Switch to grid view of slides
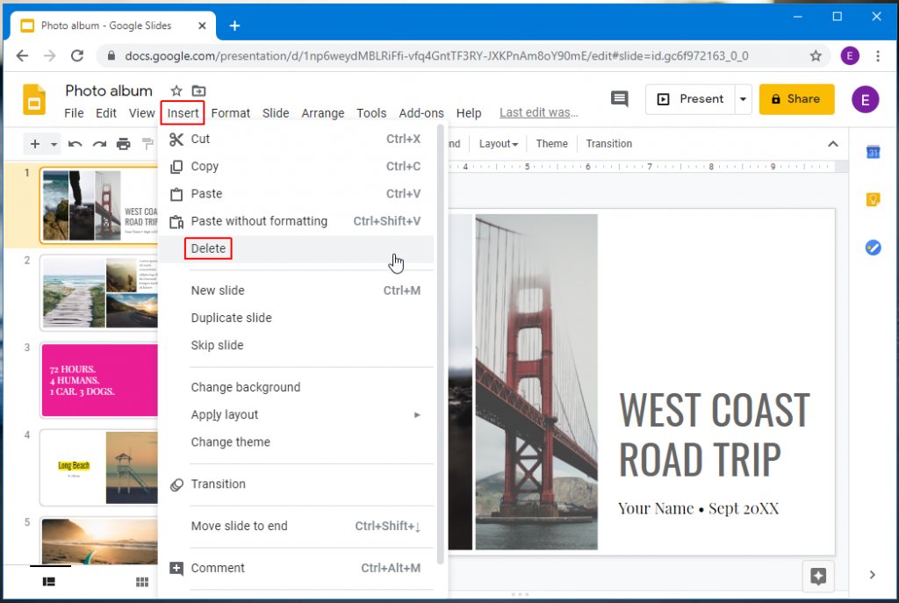899x603 pixels. pyautogui.click(x=141, y=581)
